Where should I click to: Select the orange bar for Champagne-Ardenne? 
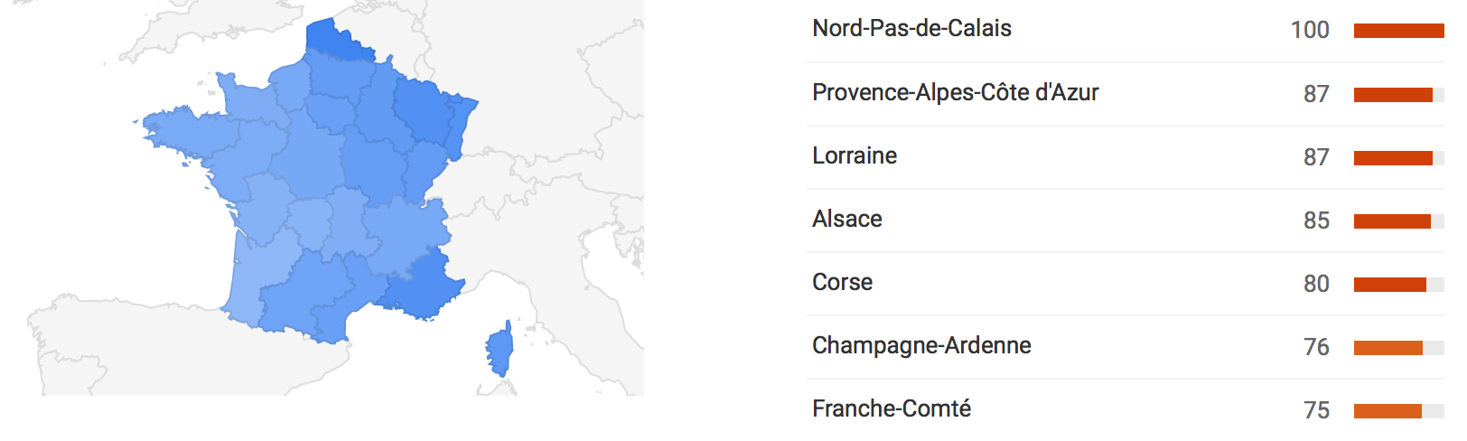coord(1388,348)
